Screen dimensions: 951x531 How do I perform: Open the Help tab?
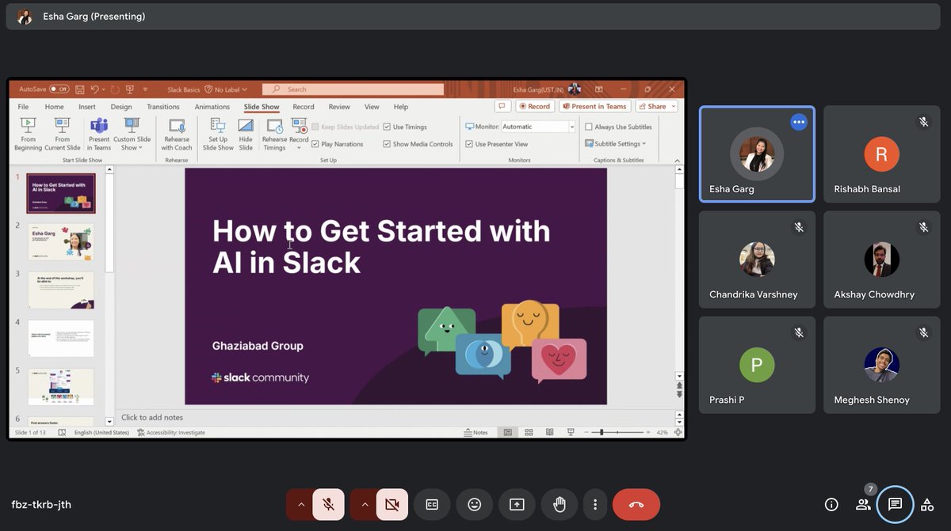401,107
